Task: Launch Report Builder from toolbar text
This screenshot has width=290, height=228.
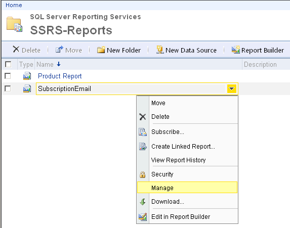Action: click(263, 50)
